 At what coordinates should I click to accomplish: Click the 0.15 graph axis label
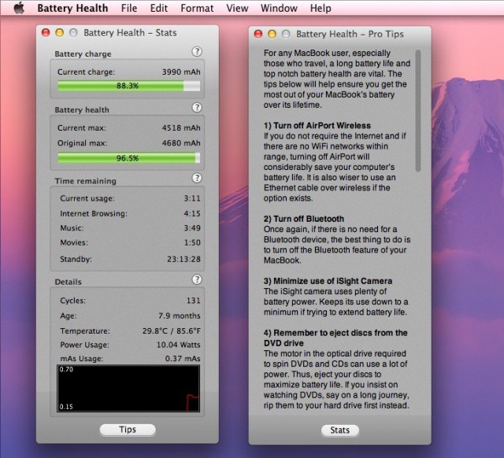pyautogui.click(x=66, y=407)
